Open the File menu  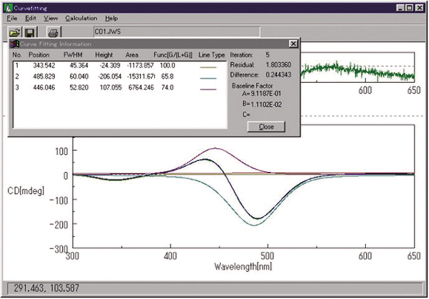[x=12, y=18]
